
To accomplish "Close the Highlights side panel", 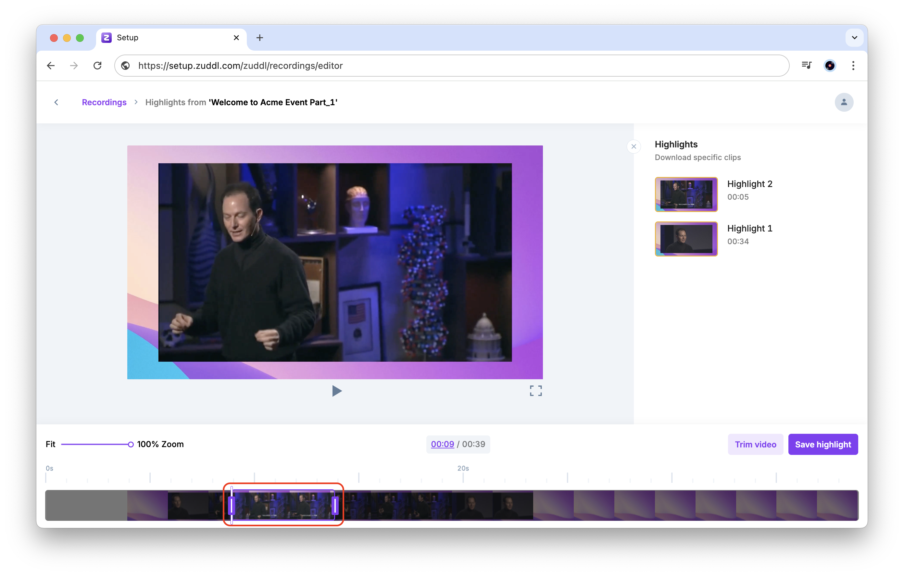I will 634,146.
